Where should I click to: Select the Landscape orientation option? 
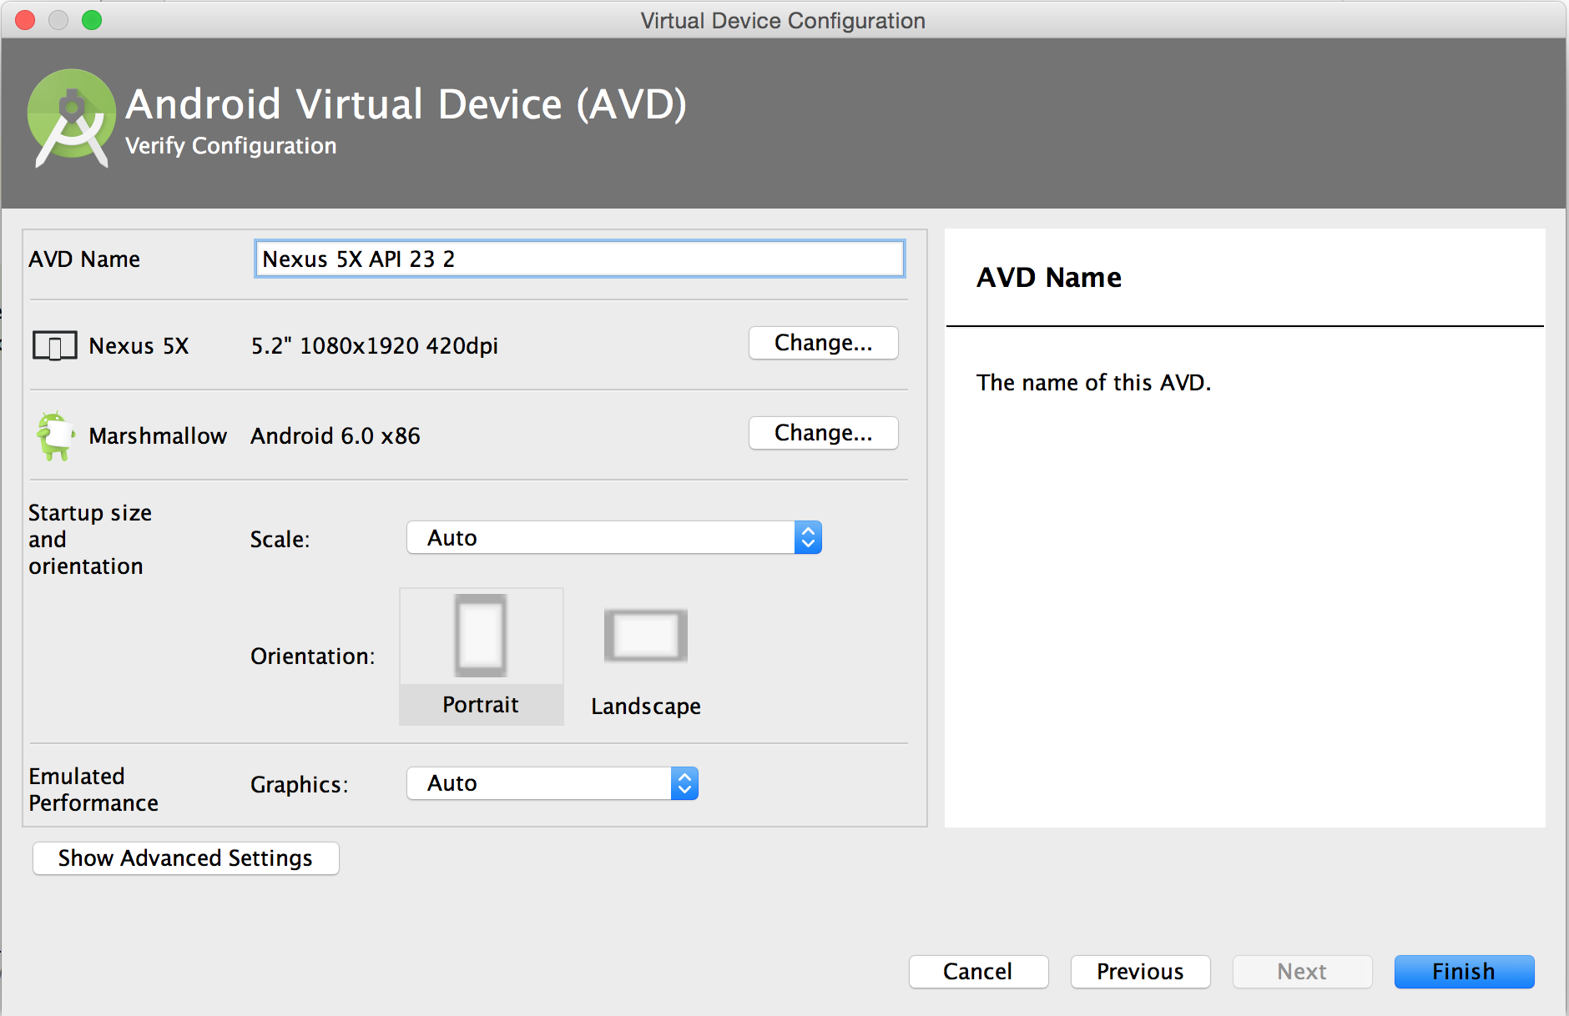click(646, 659)
